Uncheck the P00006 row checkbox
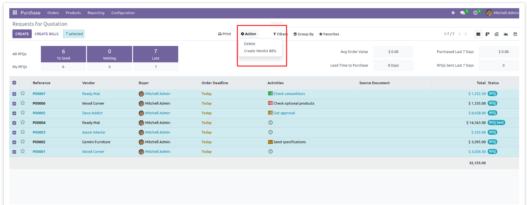527x205 pixels. (x=14, y=103)
